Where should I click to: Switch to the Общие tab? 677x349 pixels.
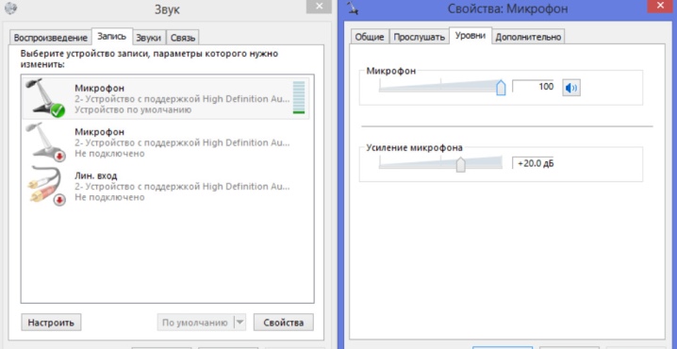click(x=370, y=37)
